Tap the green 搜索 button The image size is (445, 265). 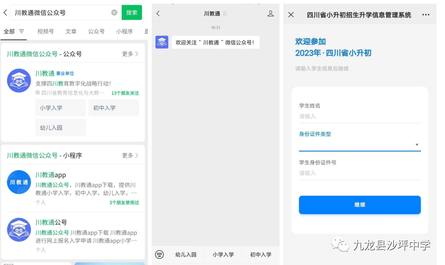pos(132,13)
